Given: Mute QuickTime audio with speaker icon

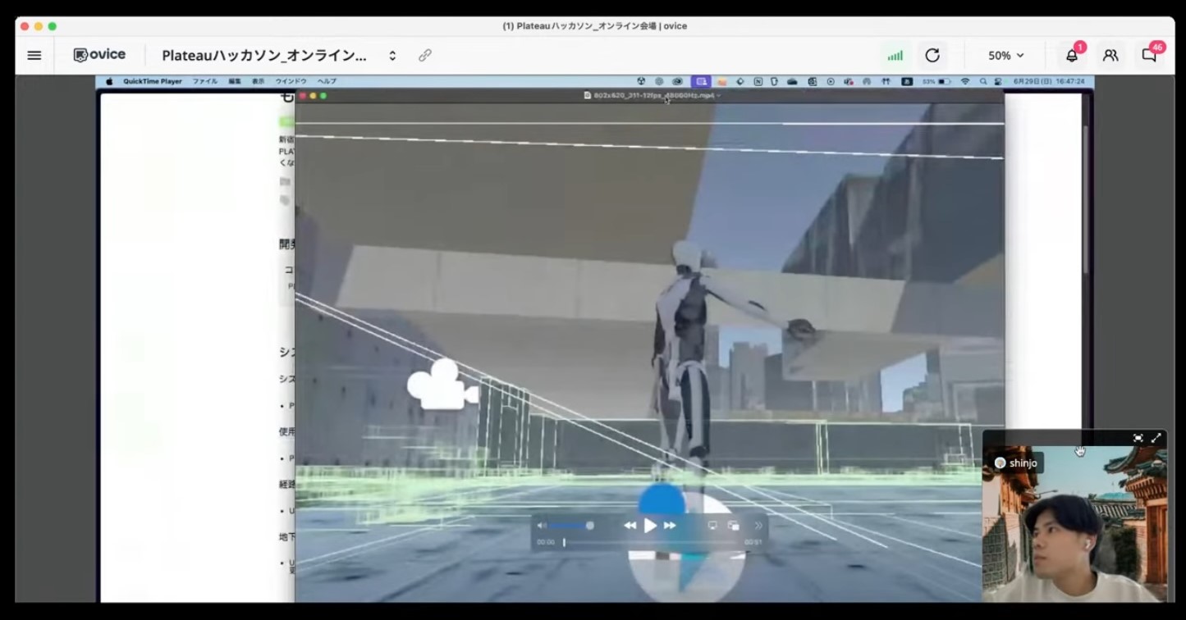Looking at the screenshot, I should (542, 526).
